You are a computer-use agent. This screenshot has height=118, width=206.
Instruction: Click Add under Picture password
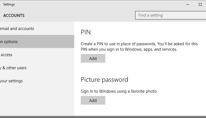click(x=93, y=100)
